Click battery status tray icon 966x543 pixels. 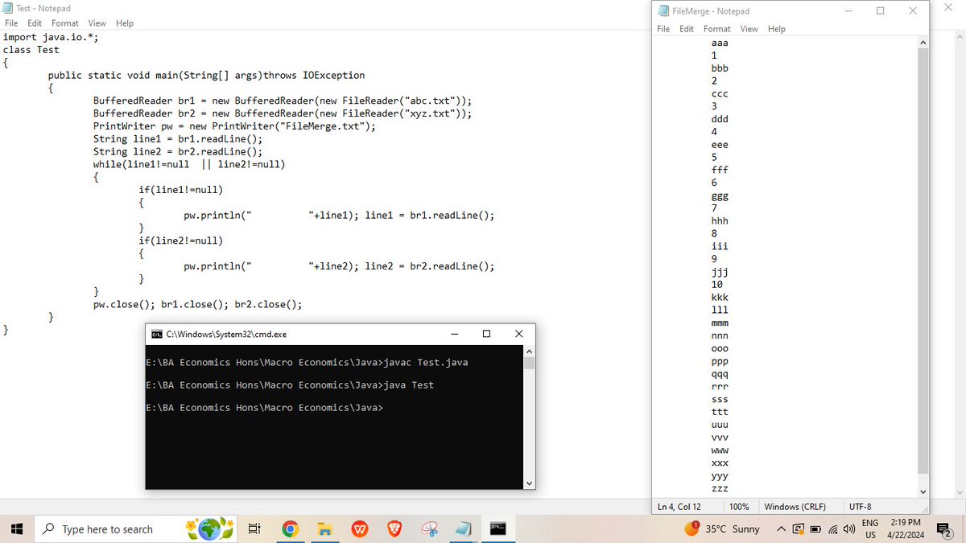point(814,529)
